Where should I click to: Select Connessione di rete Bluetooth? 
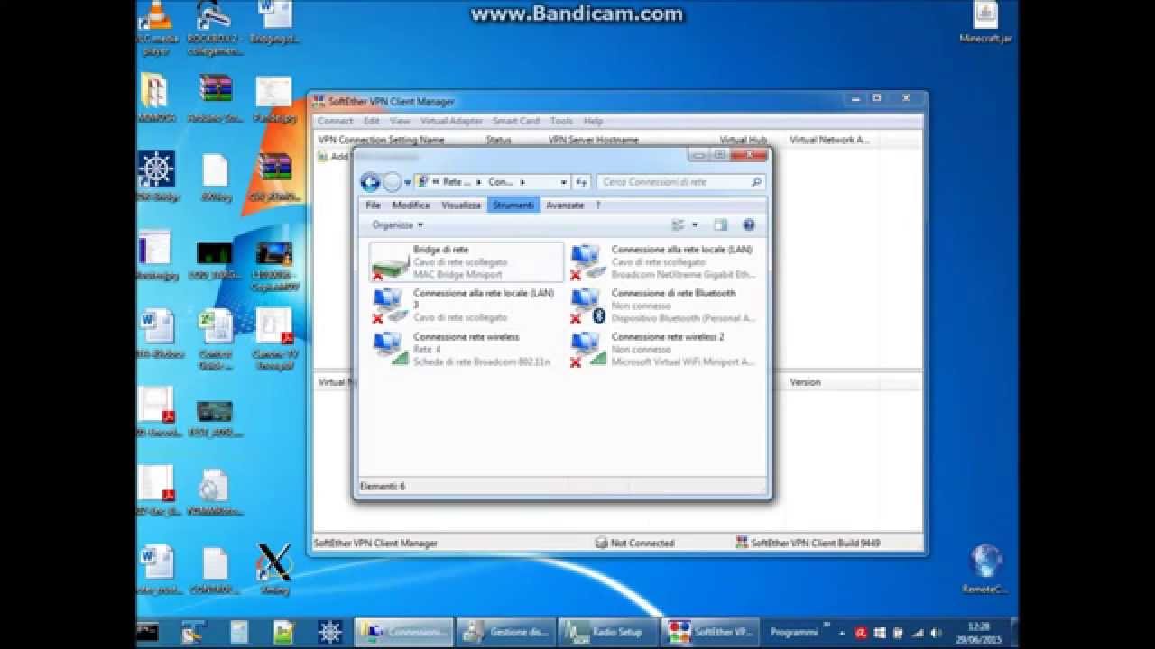point(666,306)
